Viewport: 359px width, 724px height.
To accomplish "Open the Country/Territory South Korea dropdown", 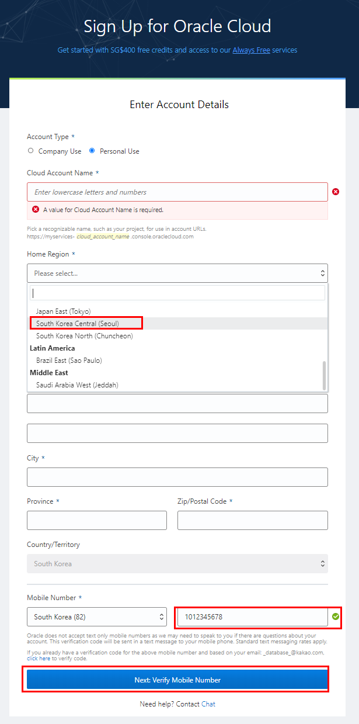I will 177,564.
